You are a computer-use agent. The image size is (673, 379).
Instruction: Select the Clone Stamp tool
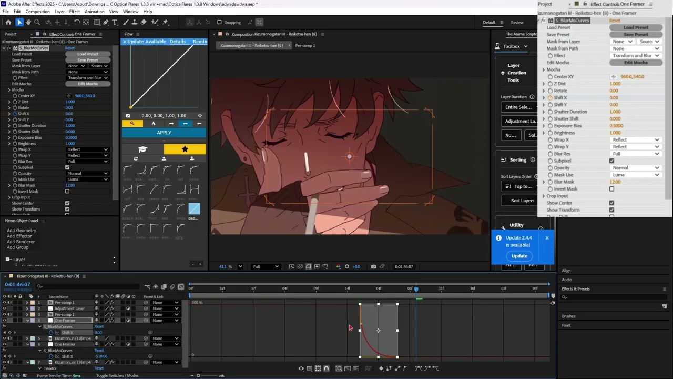click(135, 22)
